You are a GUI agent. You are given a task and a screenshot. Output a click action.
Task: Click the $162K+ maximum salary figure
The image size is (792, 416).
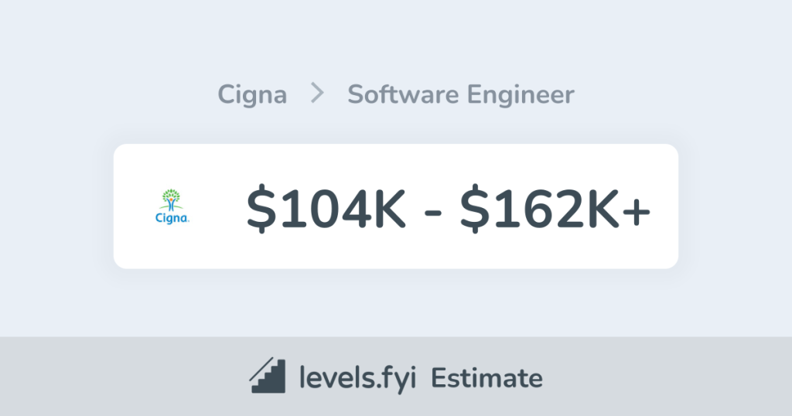pyautogui.click(x=555, y=209)
